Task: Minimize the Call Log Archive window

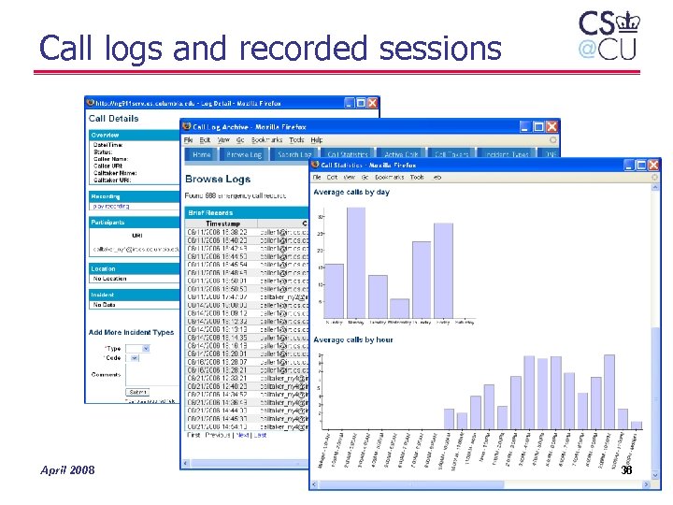Action: click(525, 126)
